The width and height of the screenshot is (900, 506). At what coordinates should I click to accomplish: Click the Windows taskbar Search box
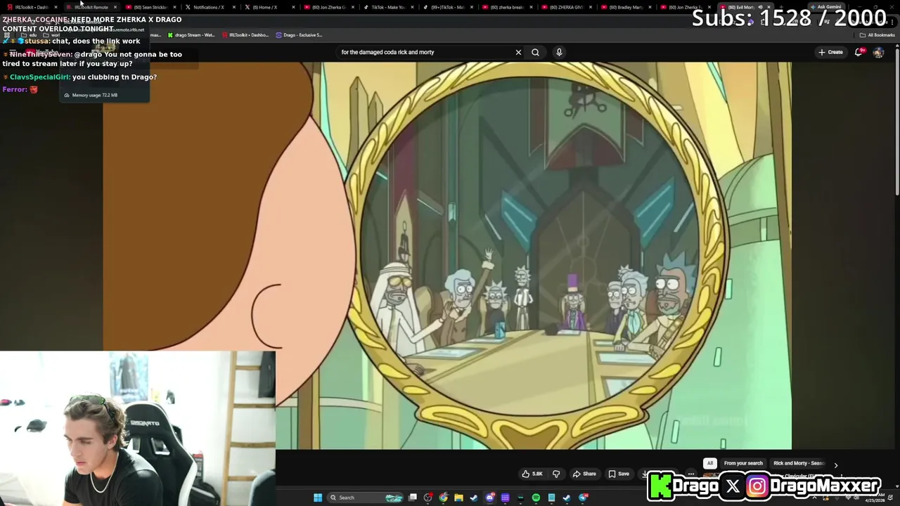click(365, 498)
